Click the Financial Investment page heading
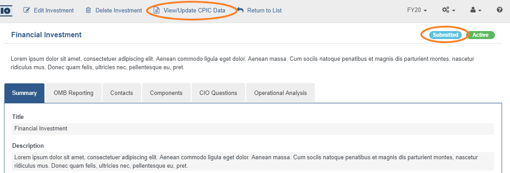 coord(47,35)
